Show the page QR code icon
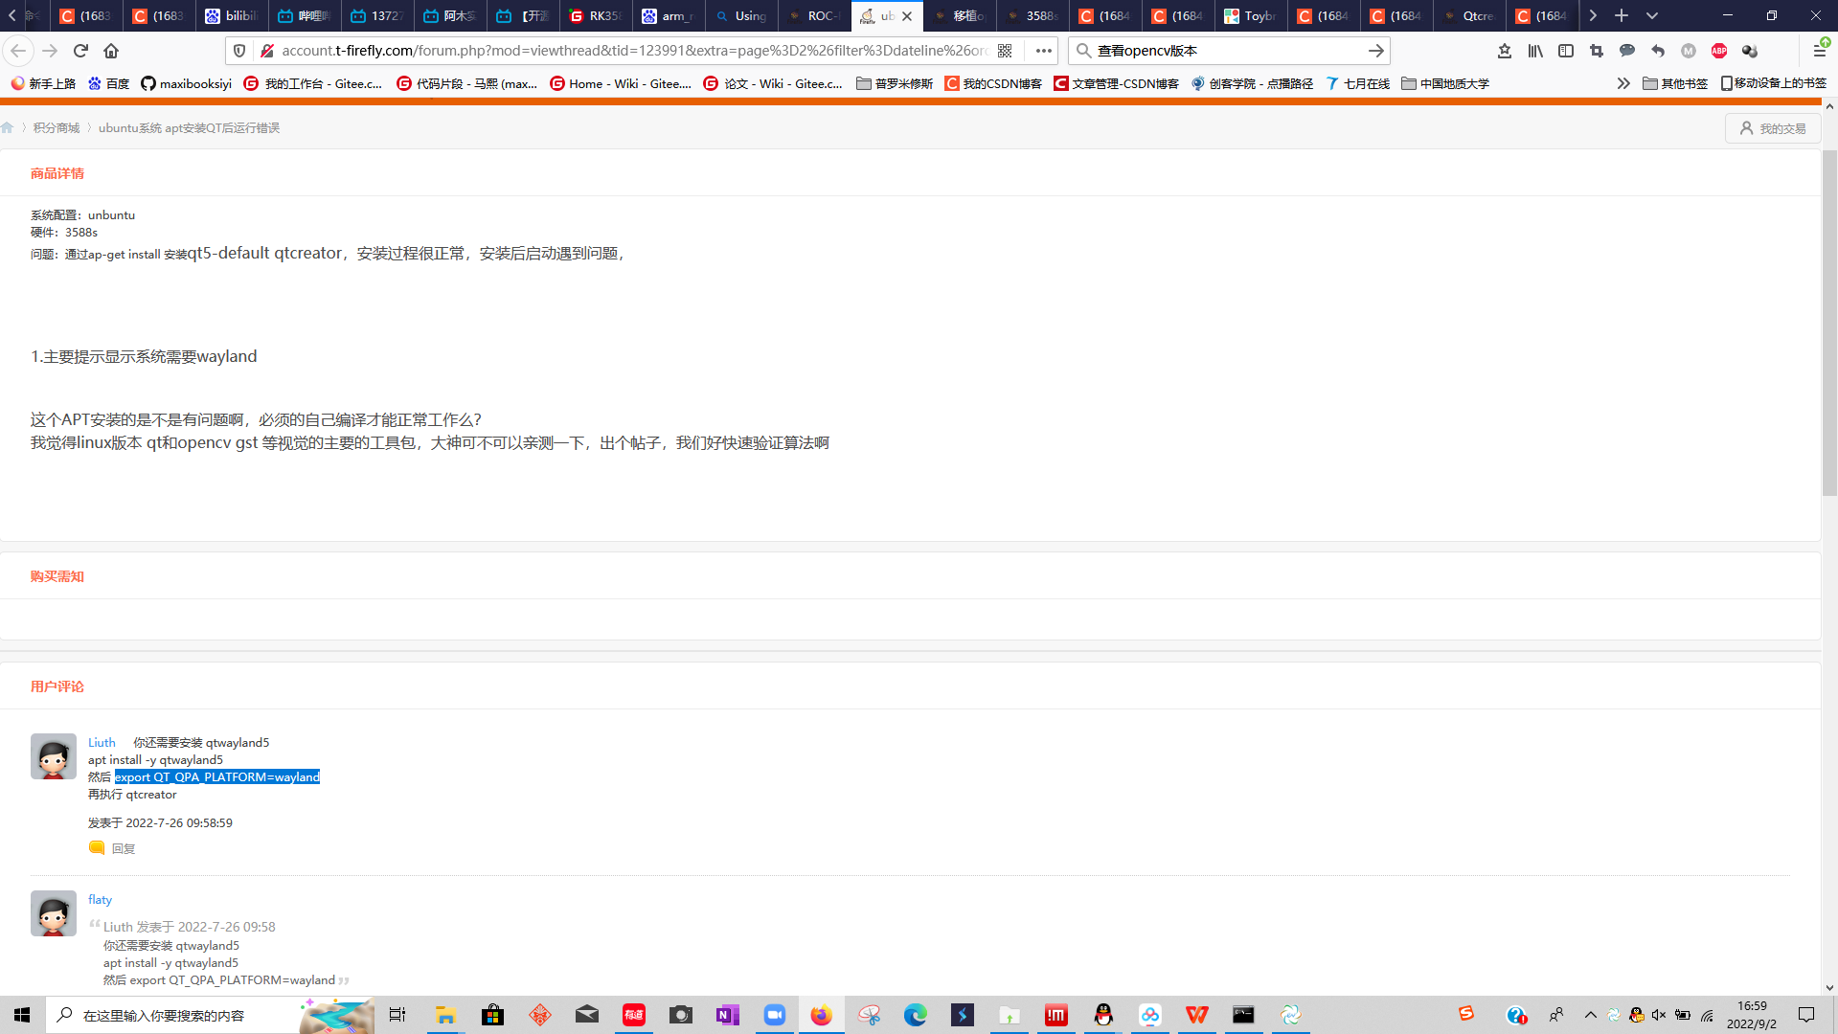 1005,51
